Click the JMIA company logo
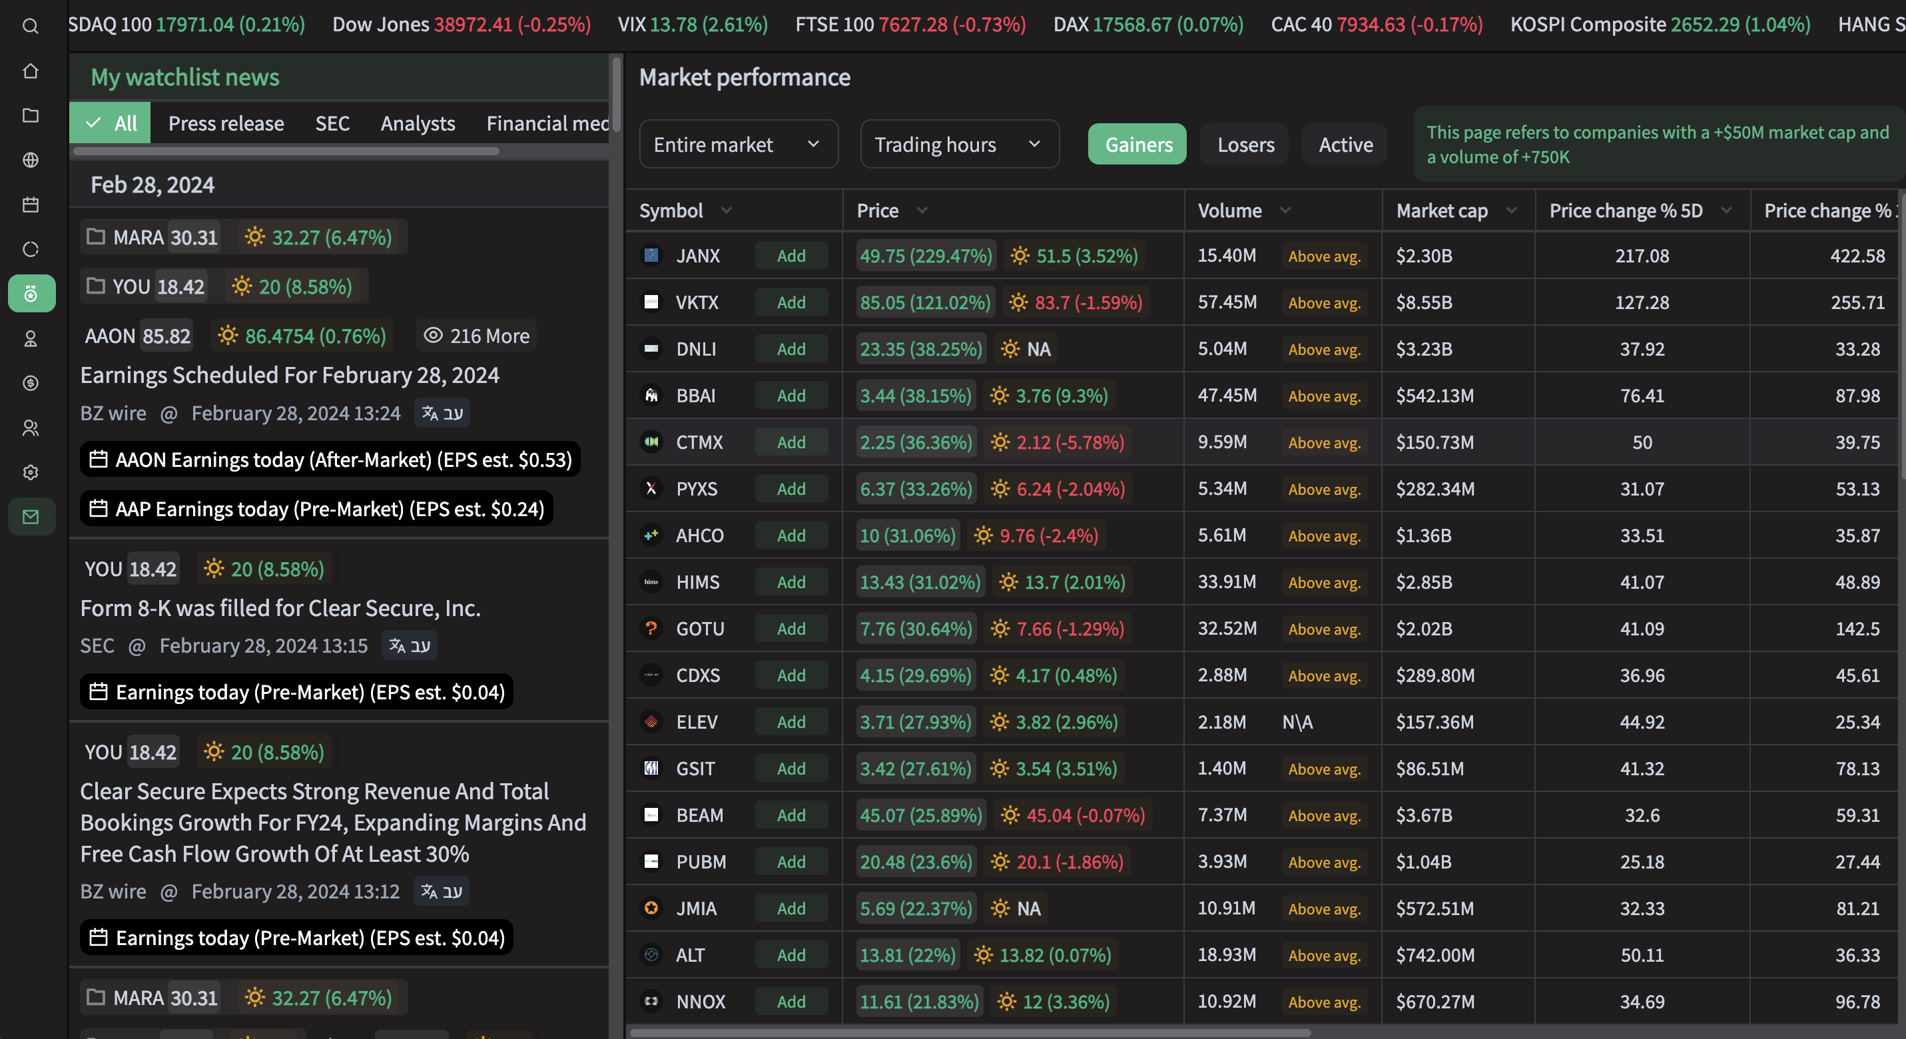This screenshot has width=1906, height=1039. 651,908
